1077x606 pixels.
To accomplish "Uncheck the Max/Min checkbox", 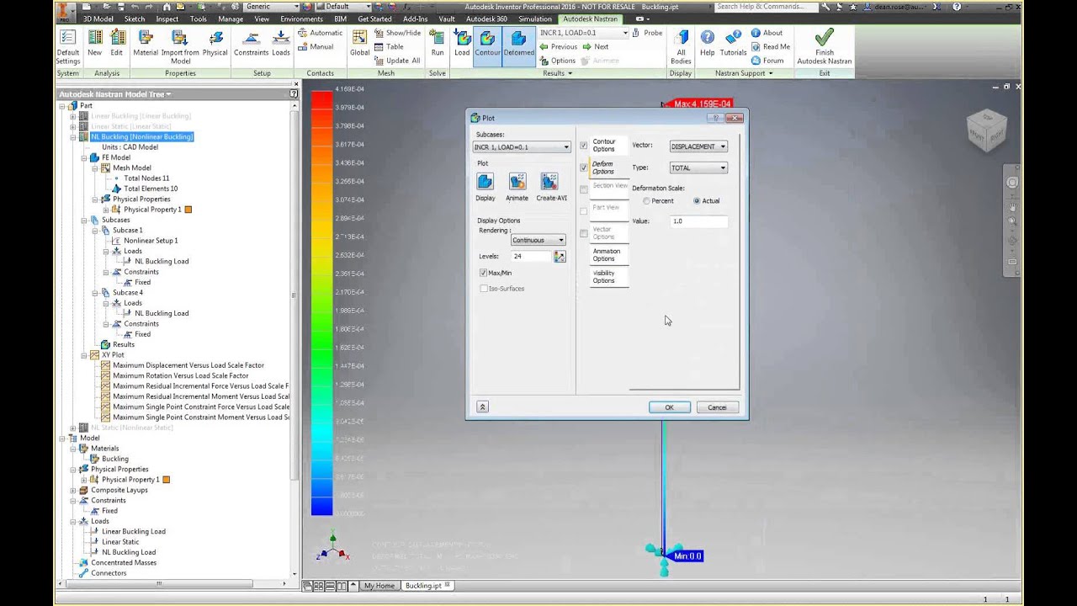I will [484, 273].
